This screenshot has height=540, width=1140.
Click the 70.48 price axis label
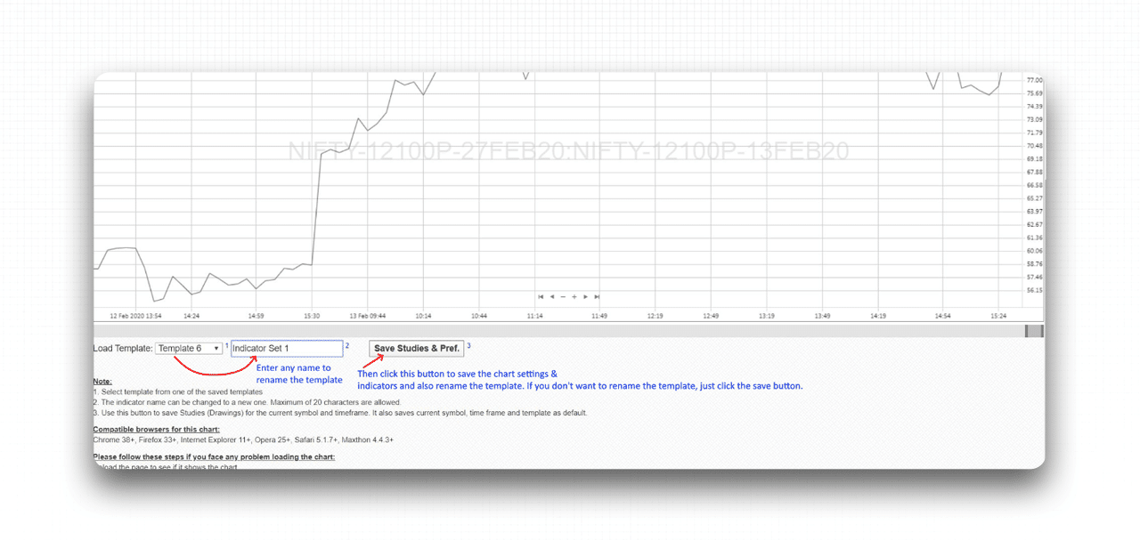coord(1034,146)
